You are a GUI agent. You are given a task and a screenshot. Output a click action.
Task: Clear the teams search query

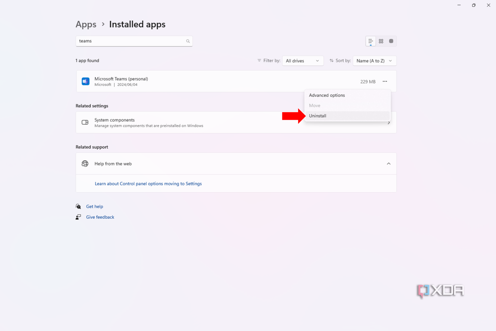[188, 41]
